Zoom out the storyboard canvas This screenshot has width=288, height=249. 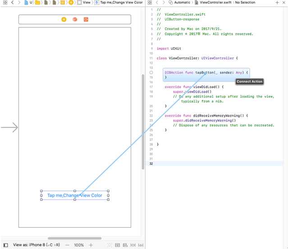(x=68, y=245)
